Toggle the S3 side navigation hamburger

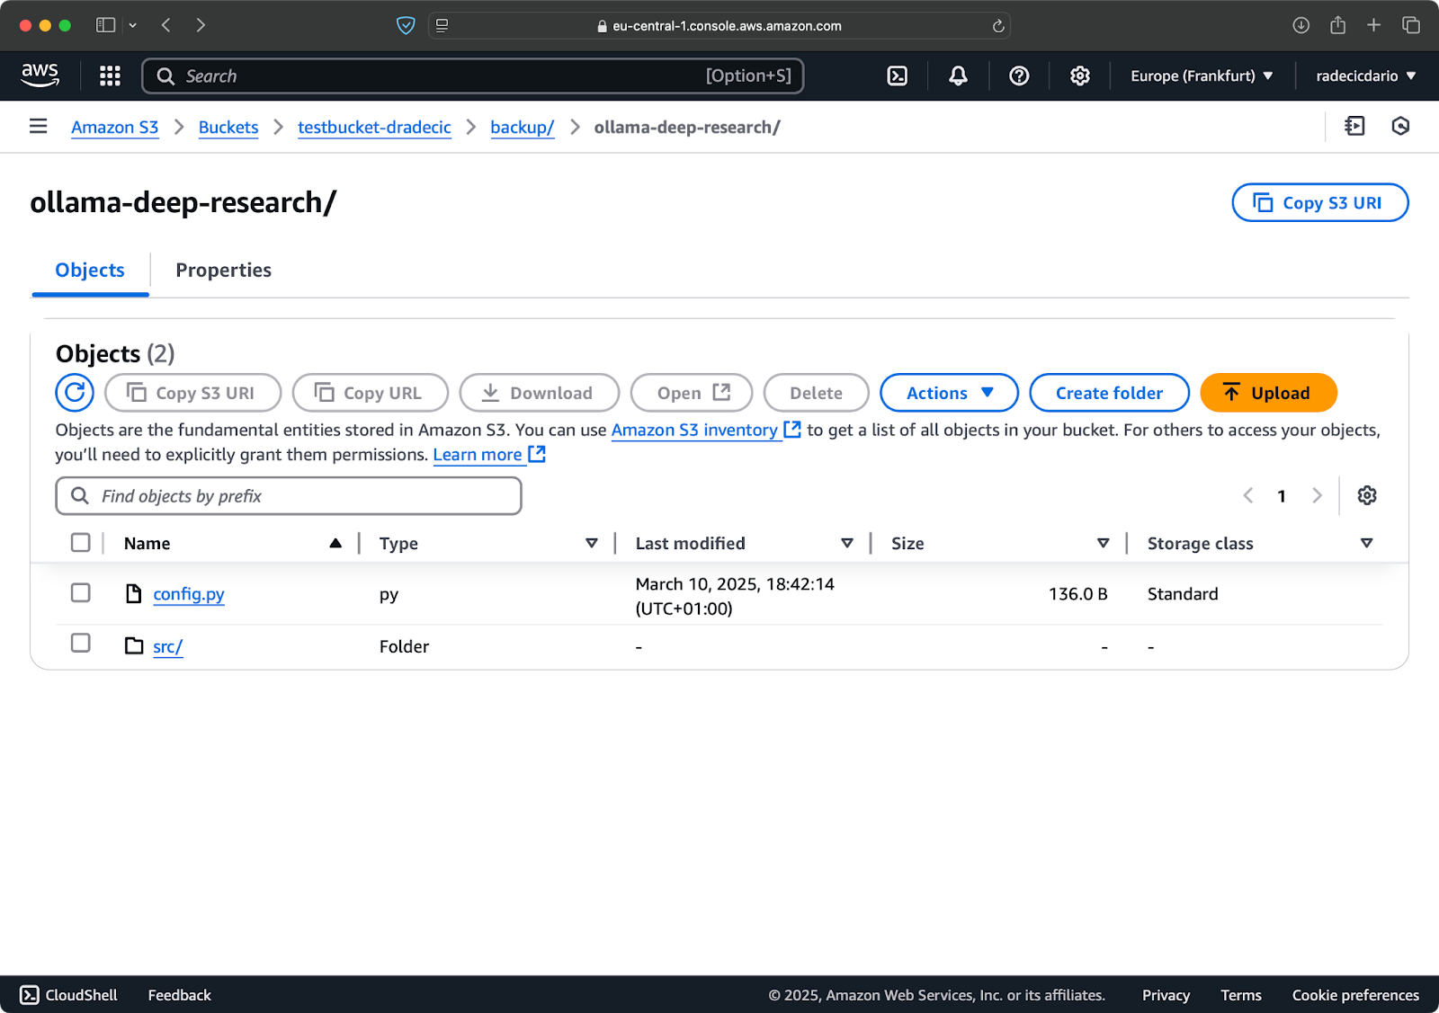pos(38,127)
